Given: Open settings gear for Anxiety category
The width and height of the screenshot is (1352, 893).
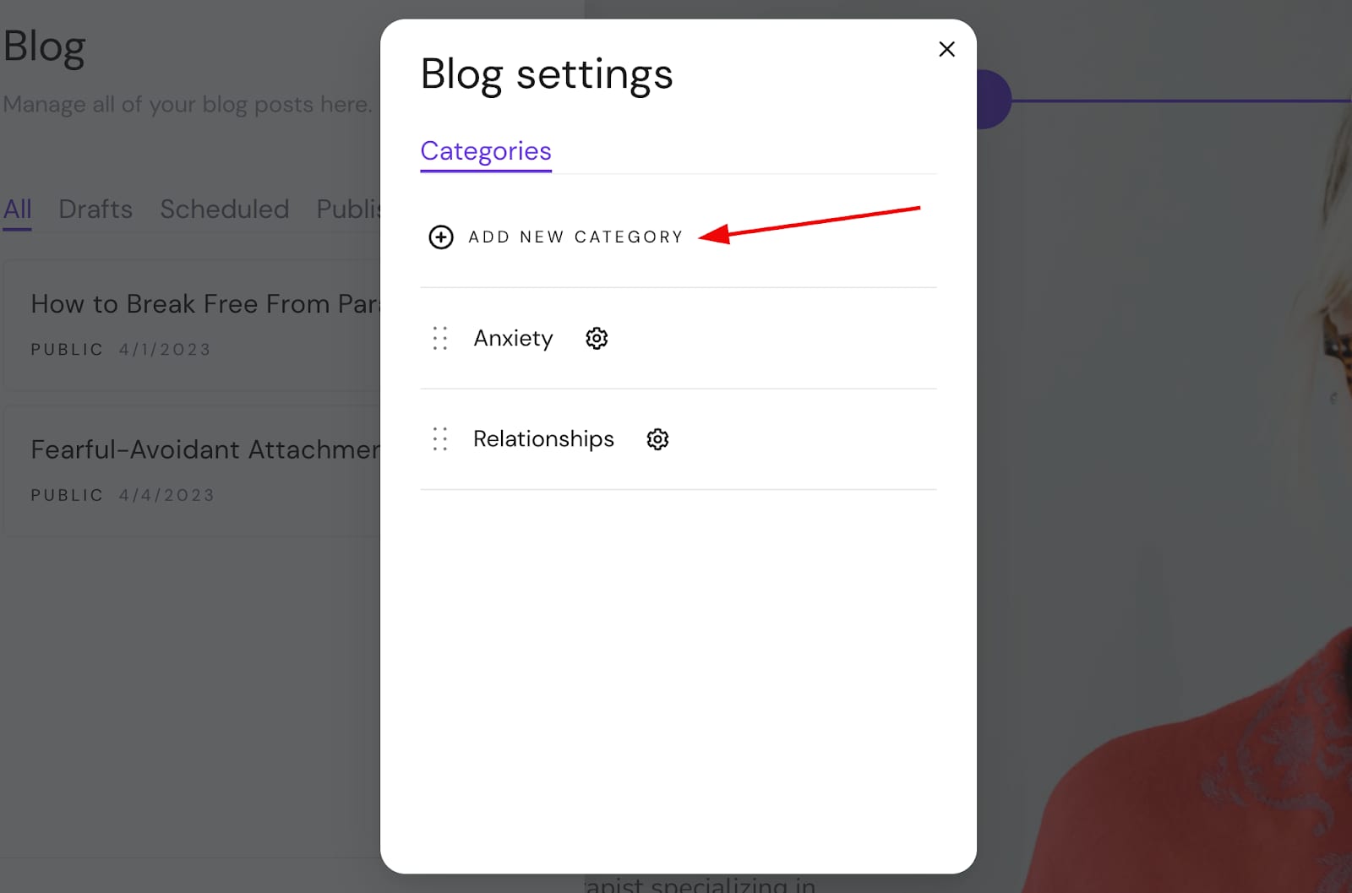Looking at the screenshot, I should click(597, 339).
